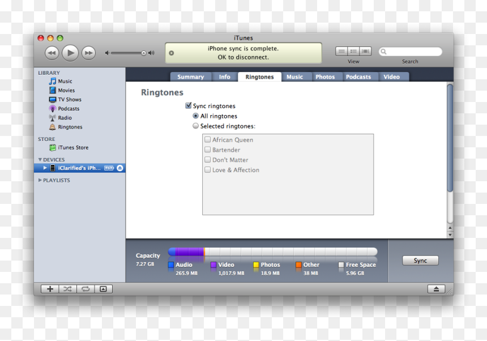Switch to list view
The height and width of the screenshot is (341, 487).
[x=341, y=51]
